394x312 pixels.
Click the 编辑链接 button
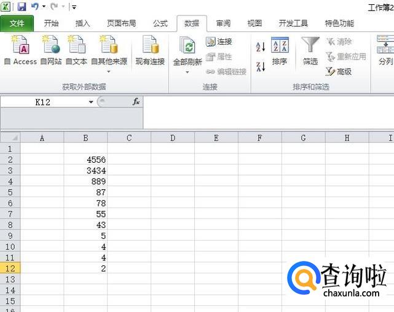[226, 72]
